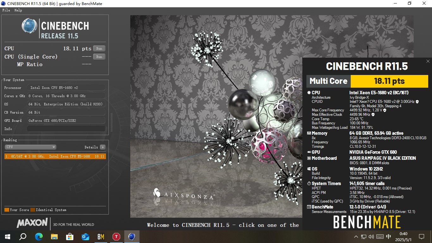Open the File menu
Image resolution: width=432 pixels, height=243 pixels.
(x=6, y=10)
